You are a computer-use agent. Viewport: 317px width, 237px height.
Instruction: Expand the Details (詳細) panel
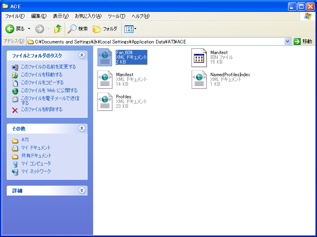[82, 190]
